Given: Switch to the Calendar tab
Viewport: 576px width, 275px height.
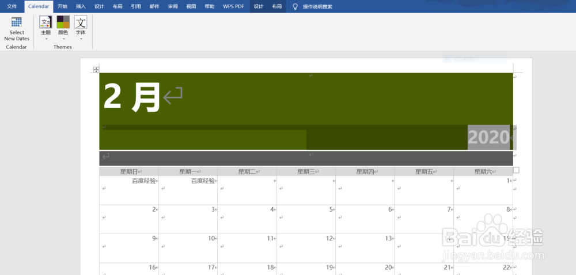Looking at the screenshot, I should tap(39, 6).
